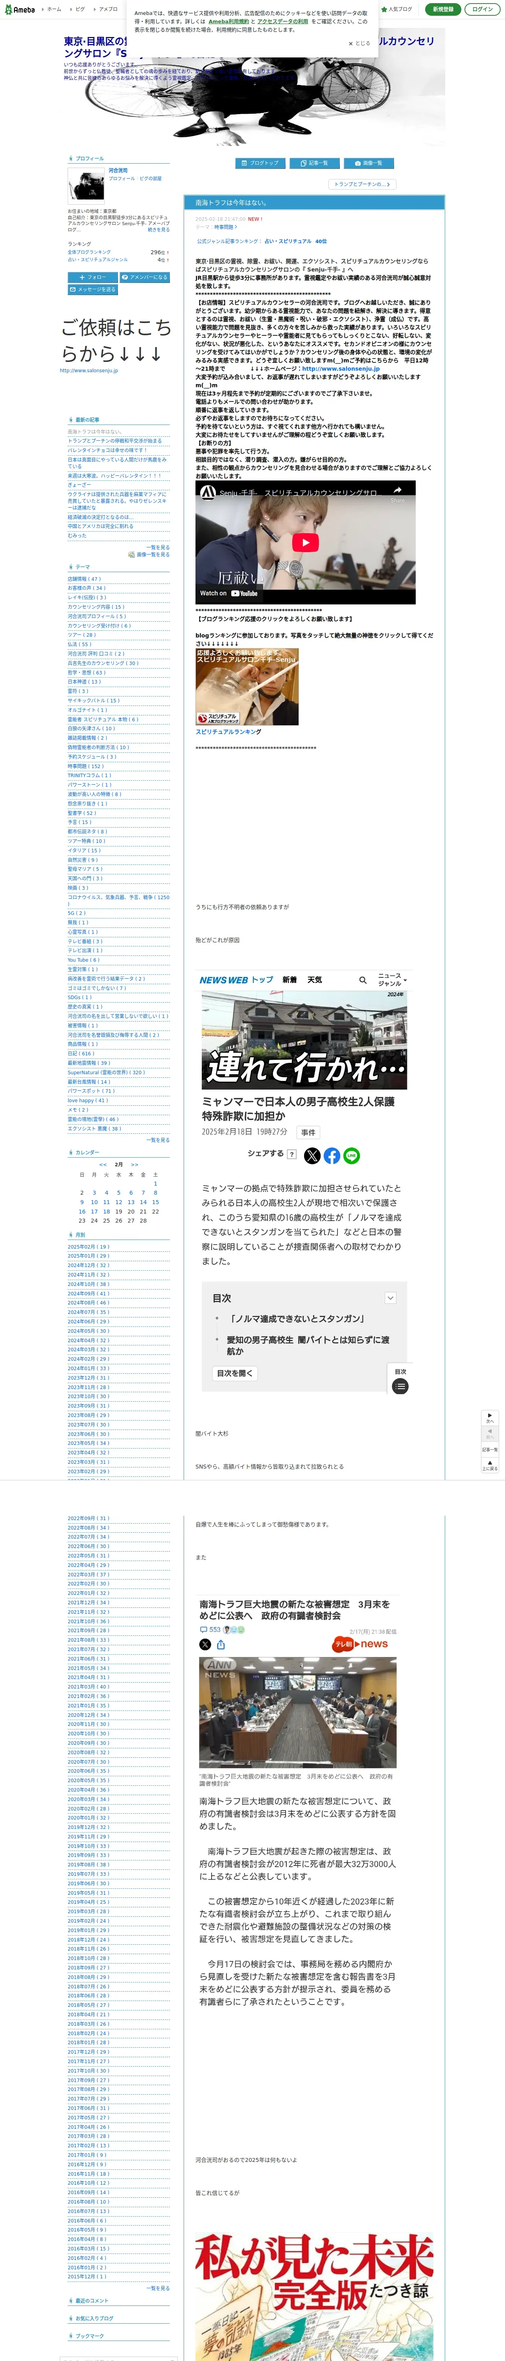This screenshot has width=505, height=2361.
Task: Open homepage link in article body
Action: pos(340,368)
